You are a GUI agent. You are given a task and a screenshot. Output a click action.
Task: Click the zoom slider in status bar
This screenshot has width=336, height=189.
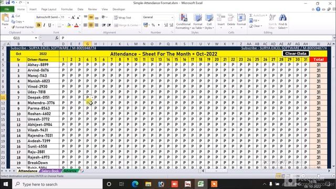[318, 176]
